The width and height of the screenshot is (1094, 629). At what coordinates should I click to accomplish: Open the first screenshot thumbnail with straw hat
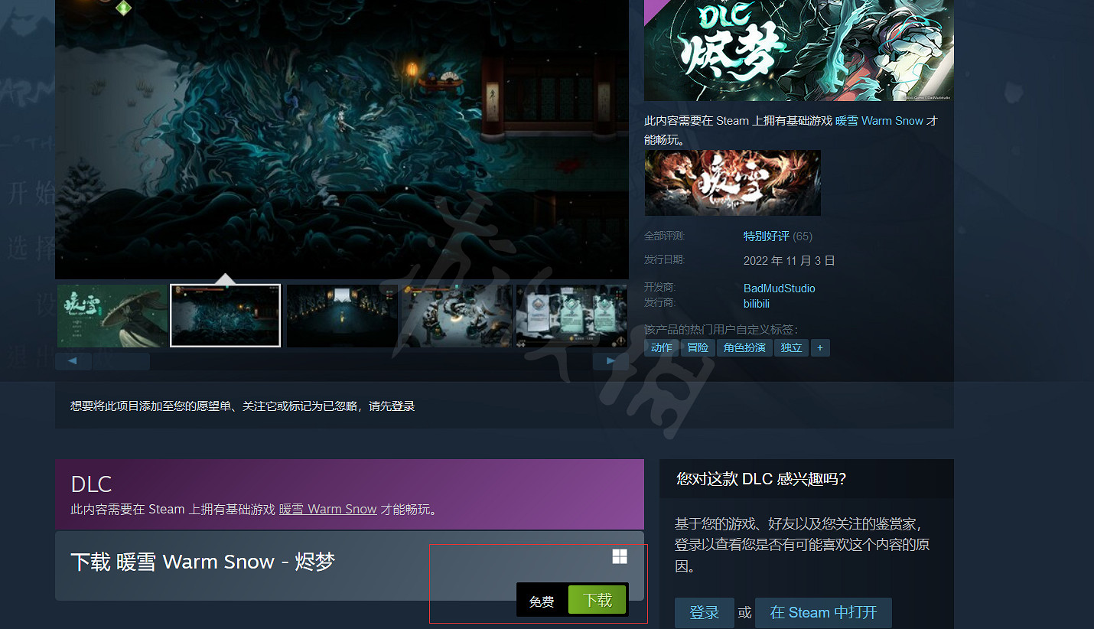112,316
